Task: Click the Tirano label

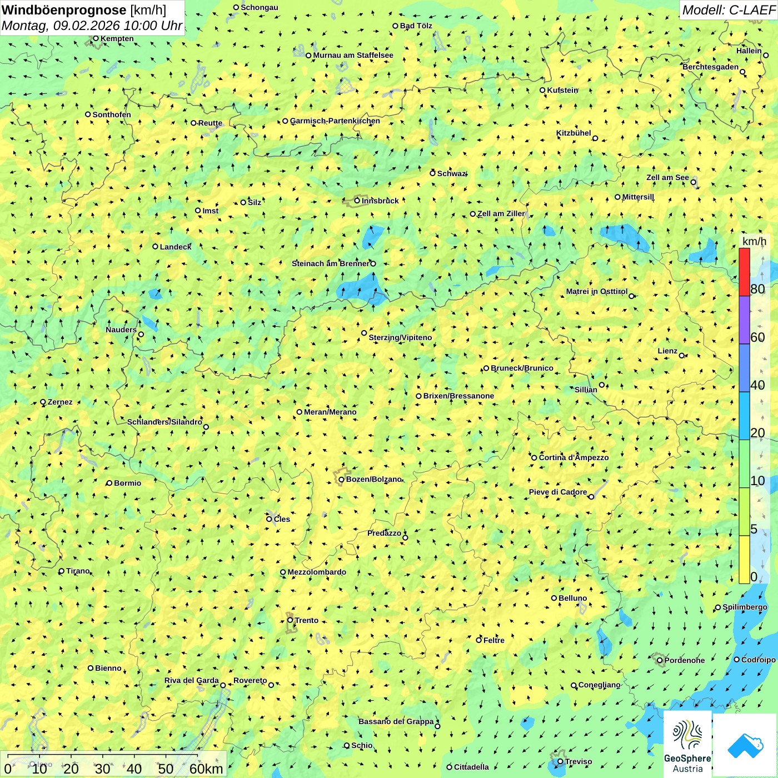Action: click(x=78, y=571)
